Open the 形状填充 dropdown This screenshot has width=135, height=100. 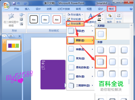click(75, 15)
